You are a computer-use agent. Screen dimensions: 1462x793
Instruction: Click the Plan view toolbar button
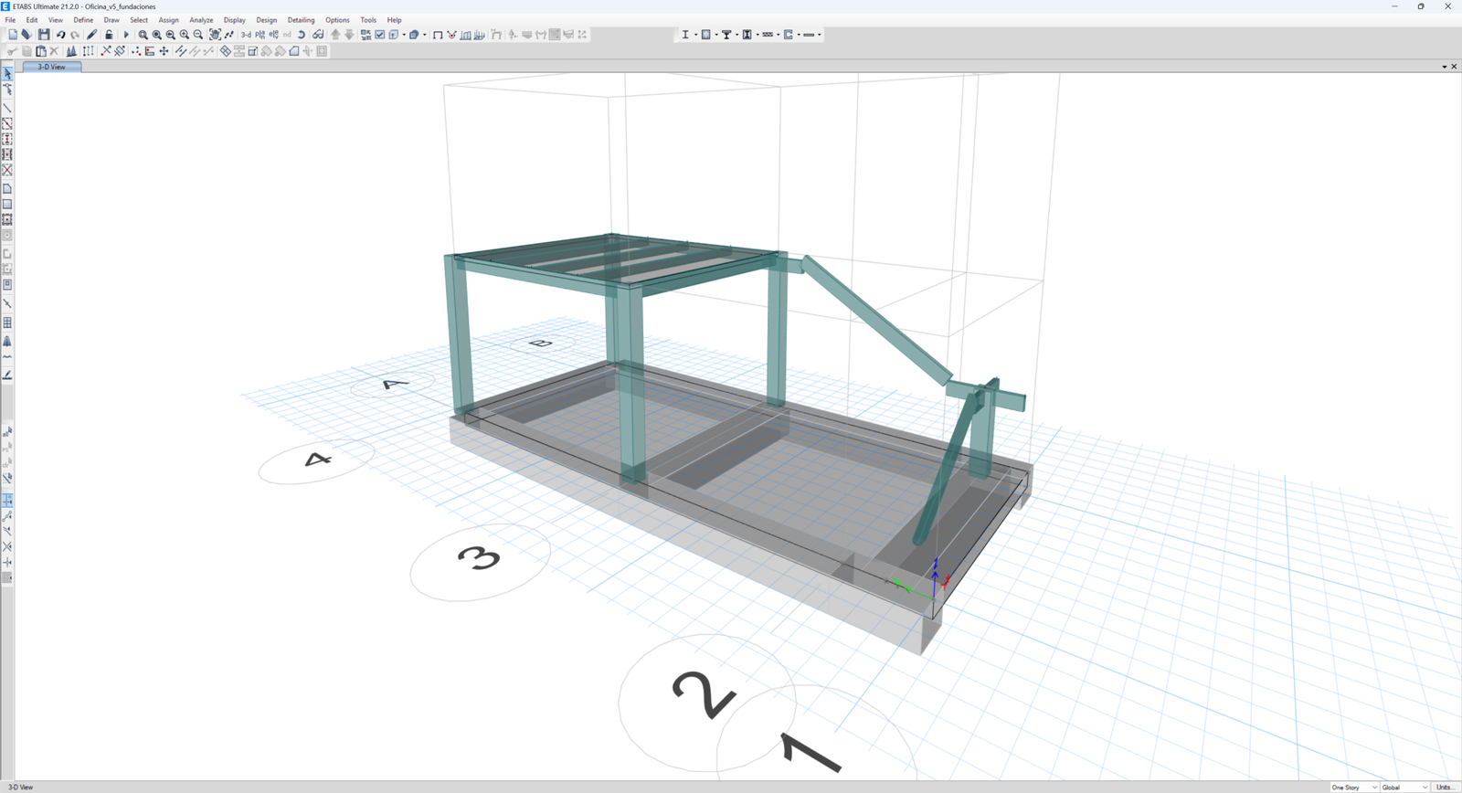[260, 35]
